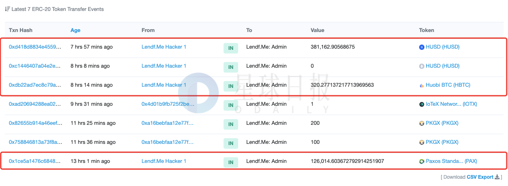Image resolution: width=508 pixels, height=186 pixels.
Task: Click IN badge in 8 hrs 14 mins row
Action: click(x=230, y=86)
